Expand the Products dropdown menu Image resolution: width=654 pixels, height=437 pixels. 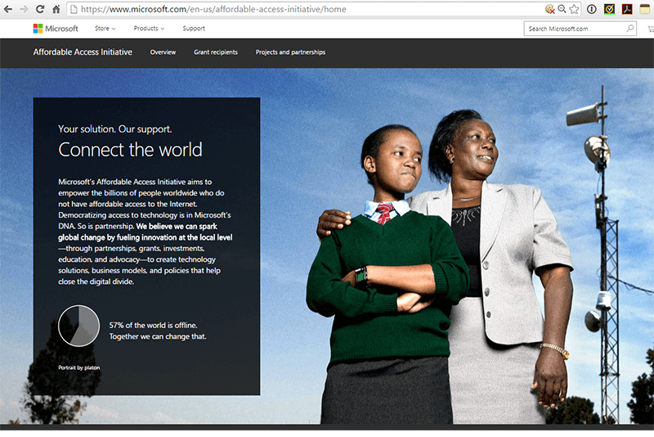(149, 29)
